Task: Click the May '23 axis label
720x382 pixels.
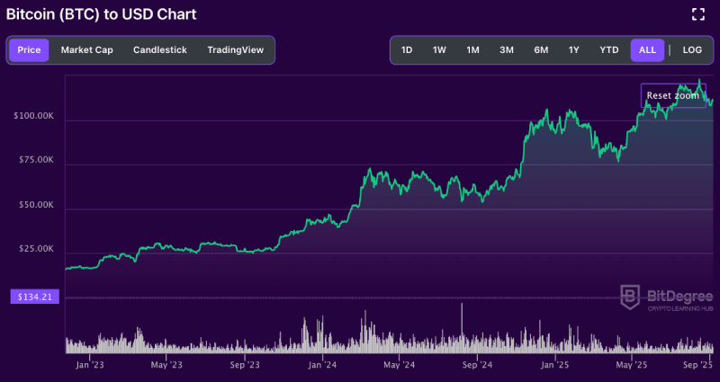Action: [166, 365]
